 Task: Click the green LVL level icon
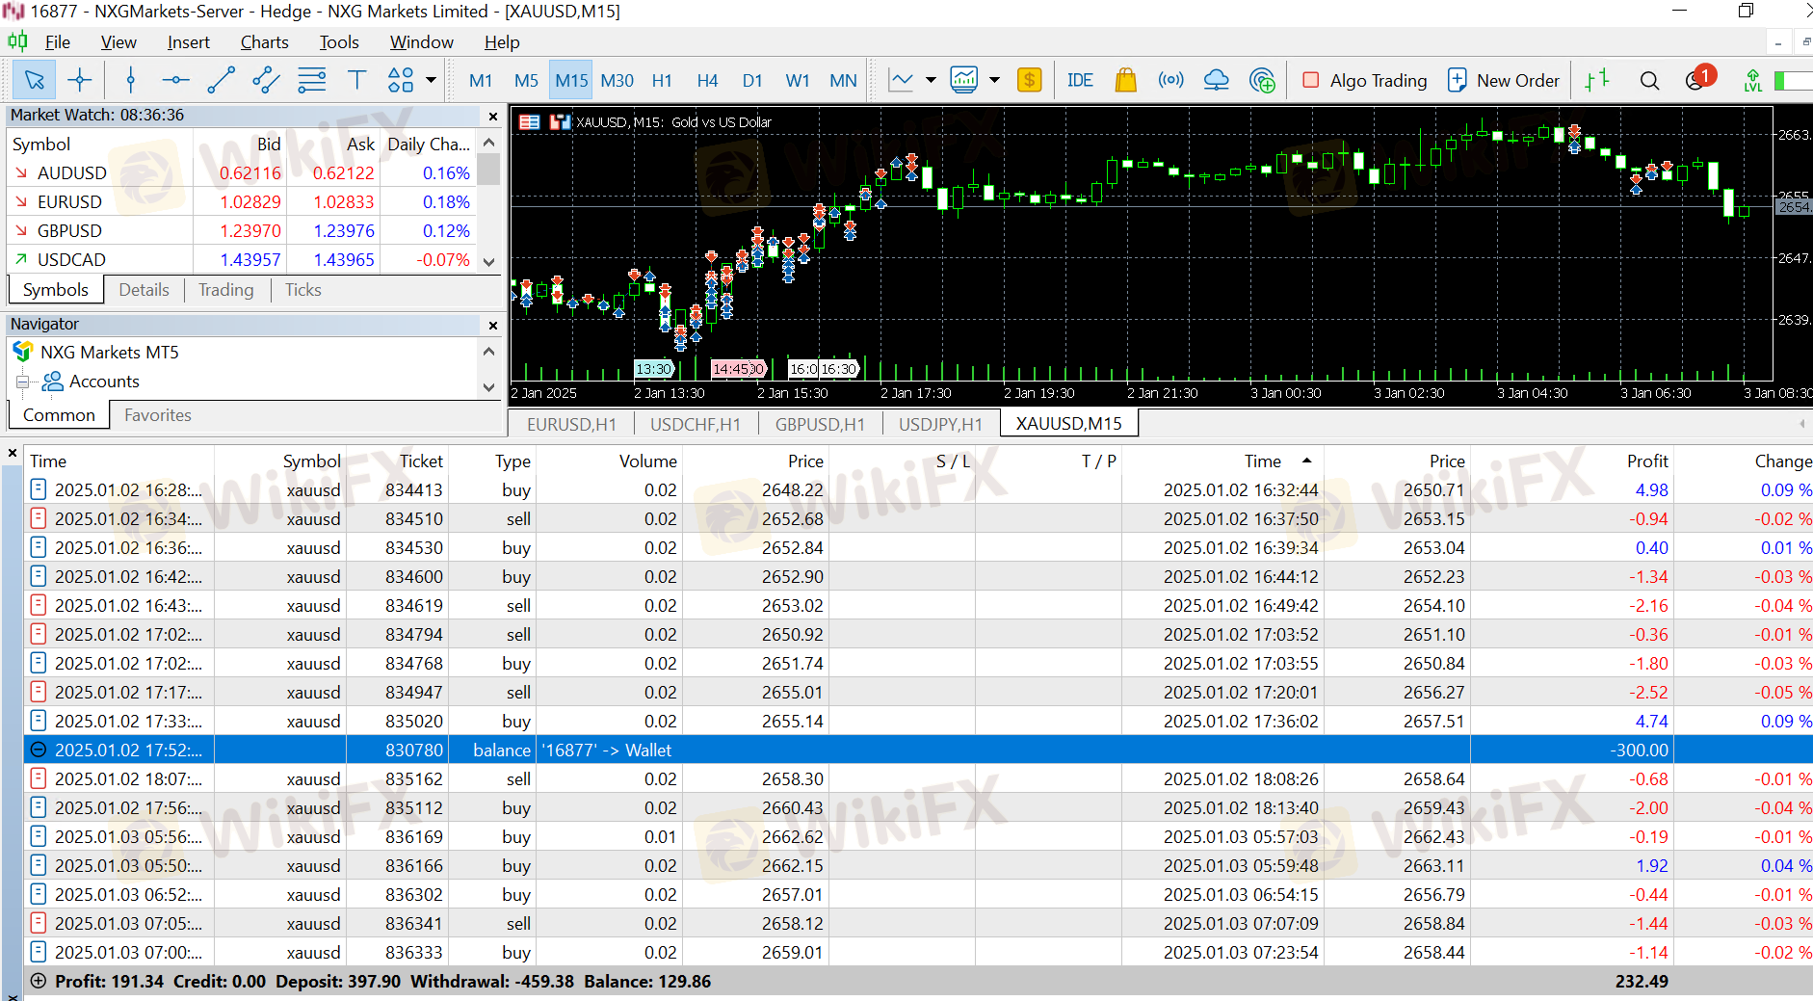point(1753,80)
